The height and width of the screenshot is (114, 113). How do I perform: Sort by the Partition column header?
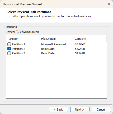click(23, 39)
